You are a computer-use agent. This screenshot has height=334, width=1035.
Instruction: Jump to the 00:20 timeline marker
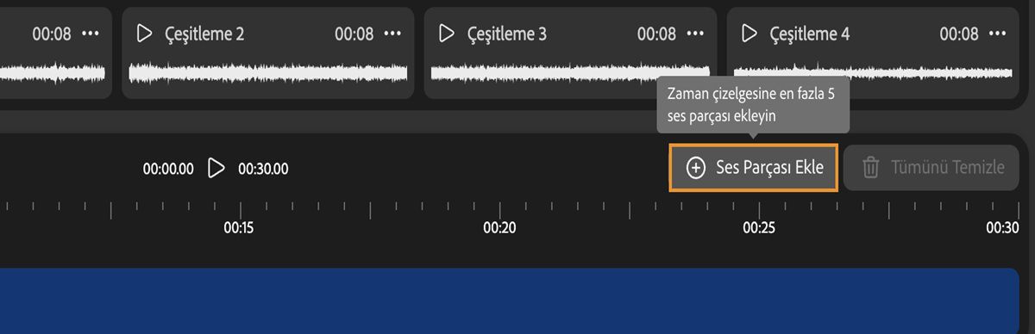pyautogui.click(x=499, y=228)
